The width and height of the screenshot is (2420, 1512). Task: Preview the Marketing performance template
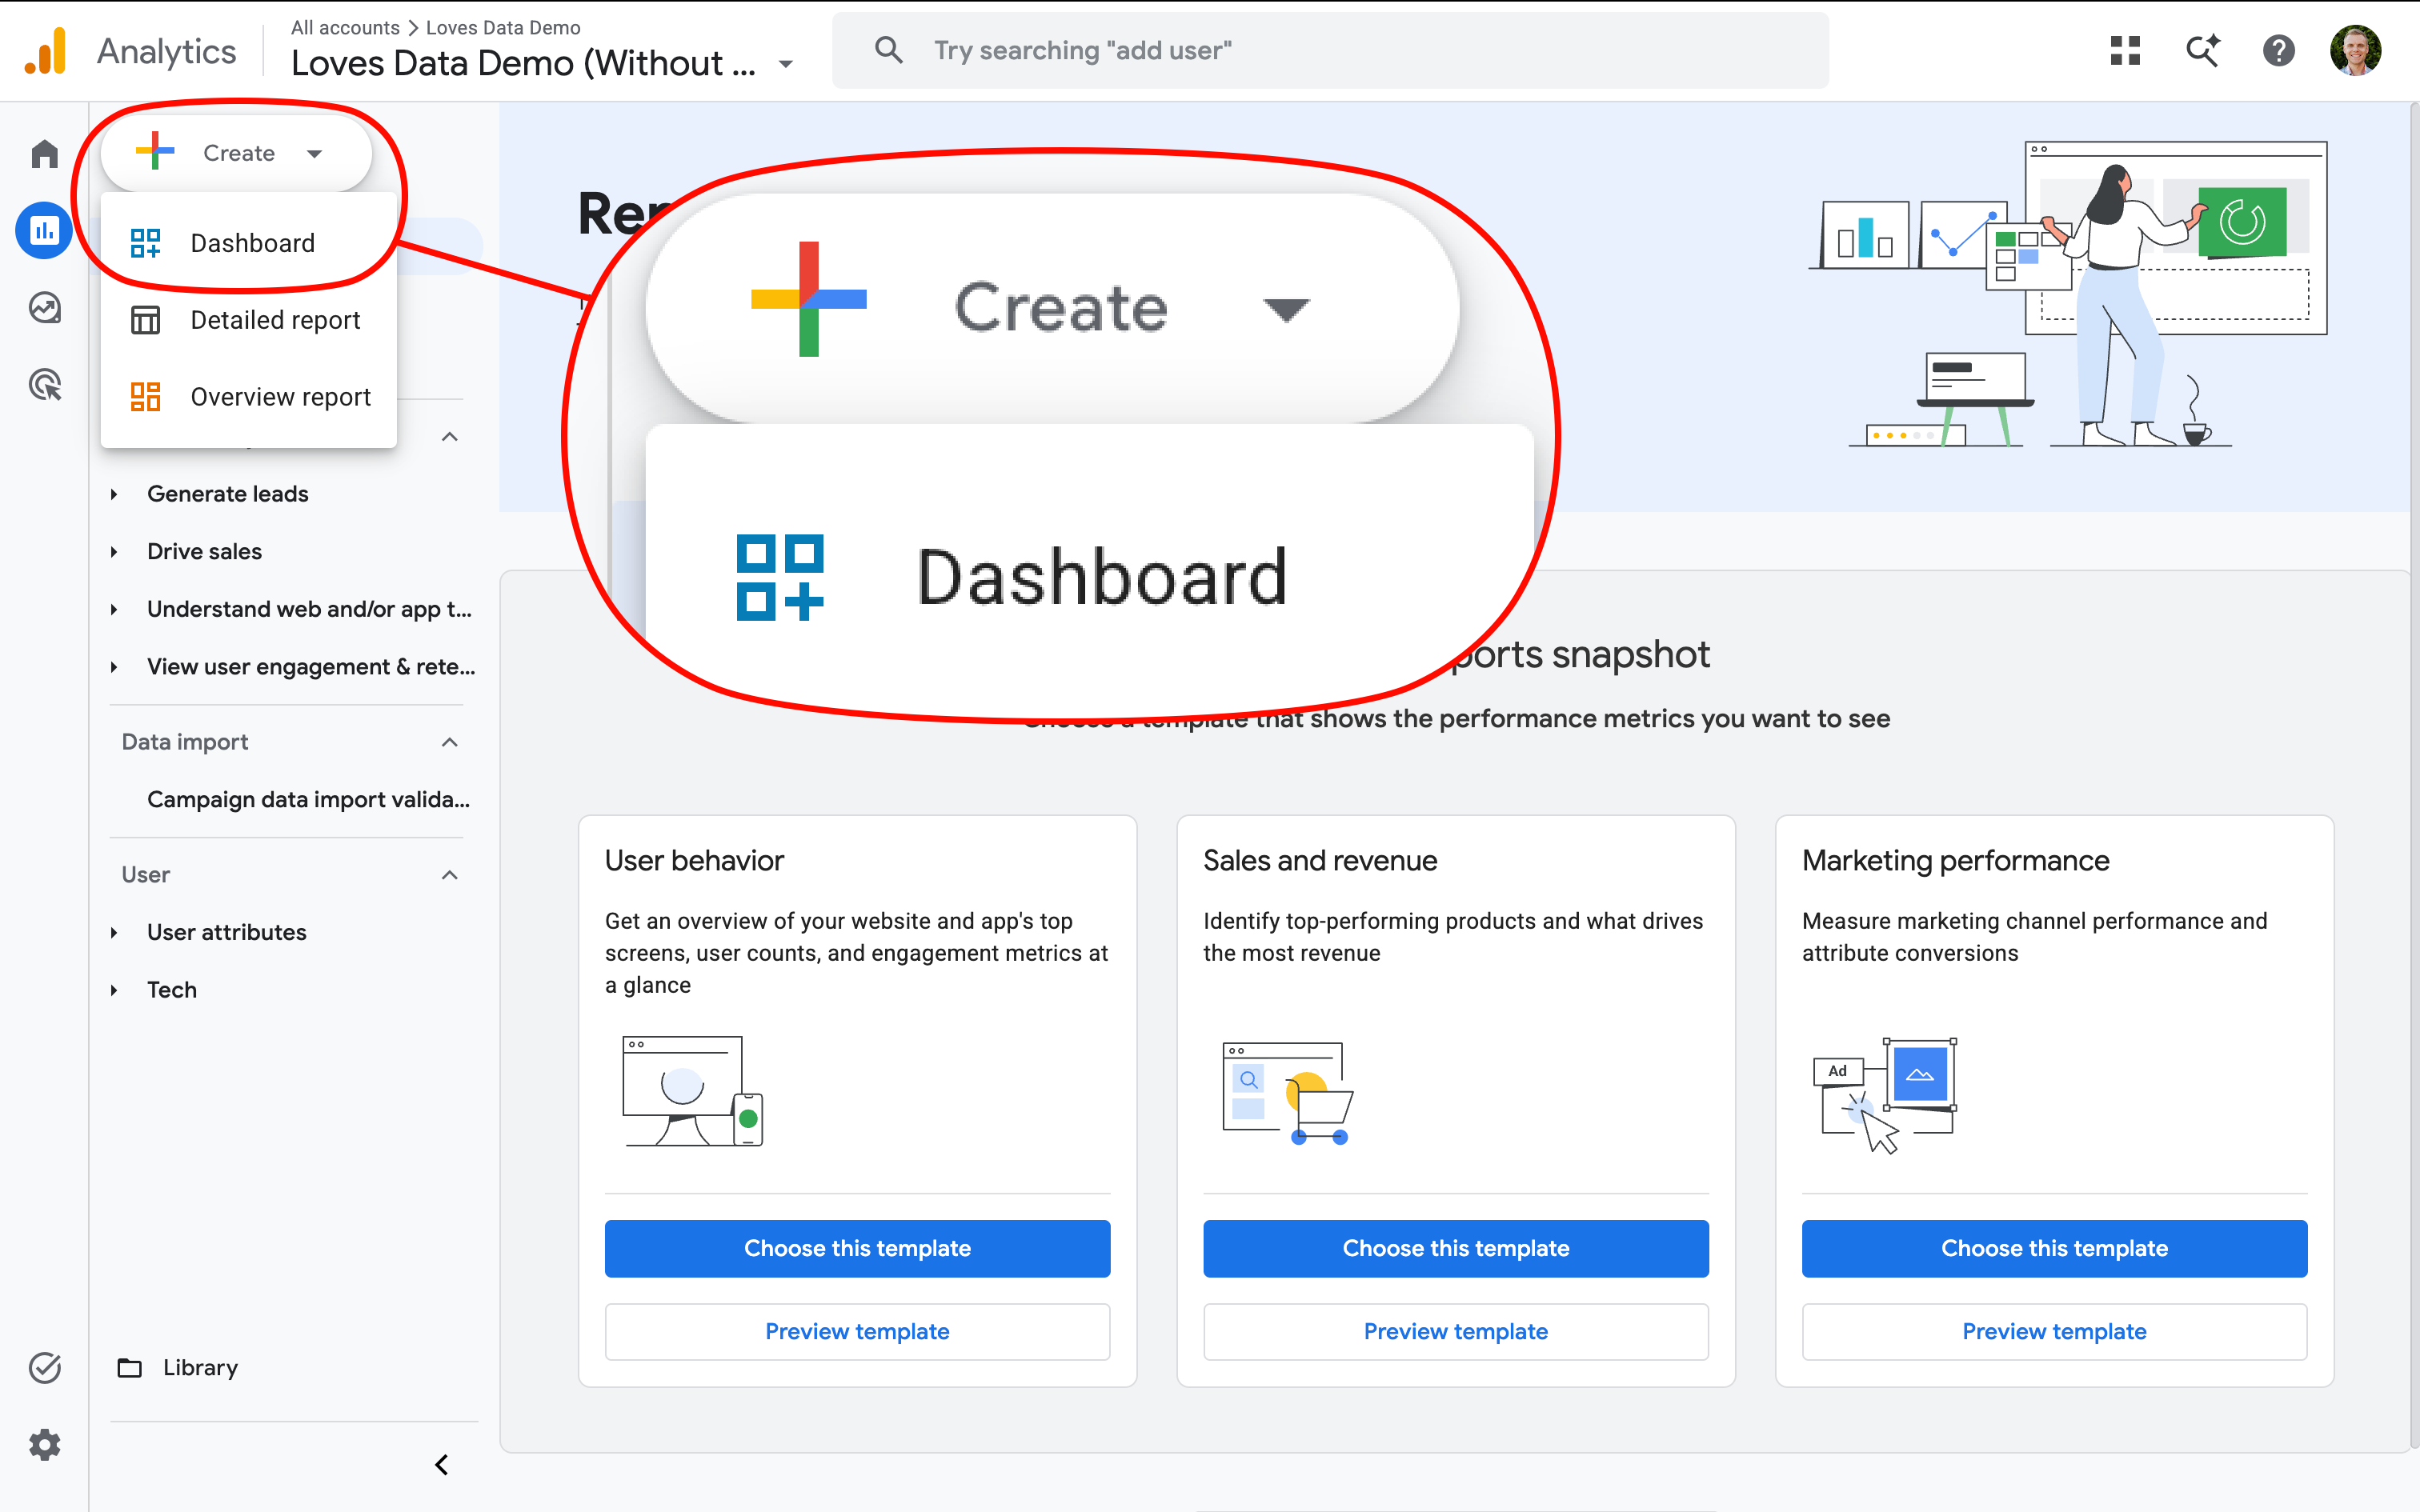2054,1331
